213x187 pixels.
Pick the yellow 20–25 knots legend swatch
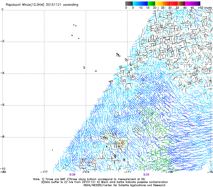(159, 3)
